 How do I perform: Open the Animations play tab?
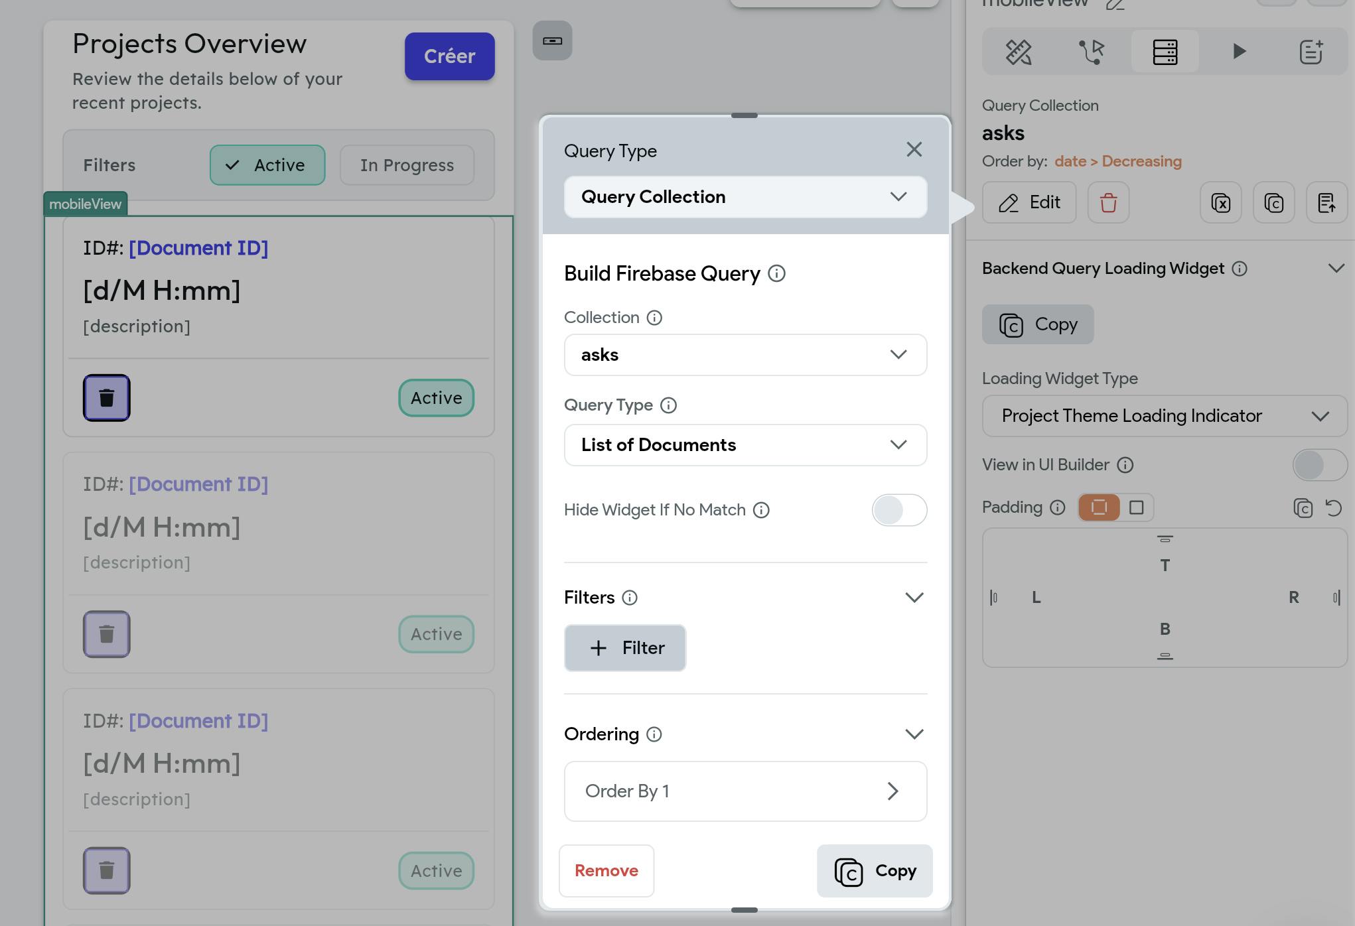click(x=1238, y=52)
